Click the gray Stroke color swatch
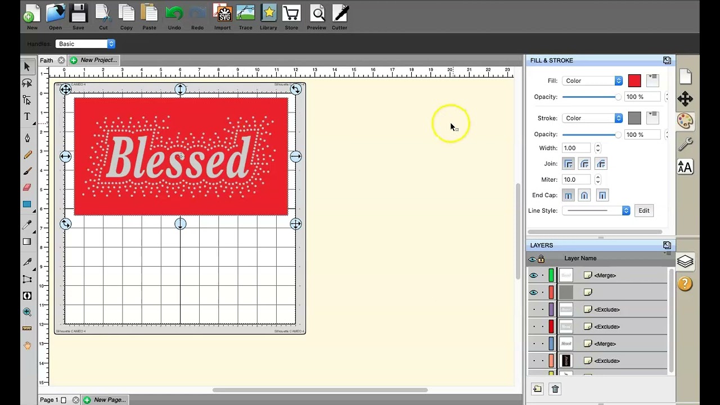 click(634, 118)
